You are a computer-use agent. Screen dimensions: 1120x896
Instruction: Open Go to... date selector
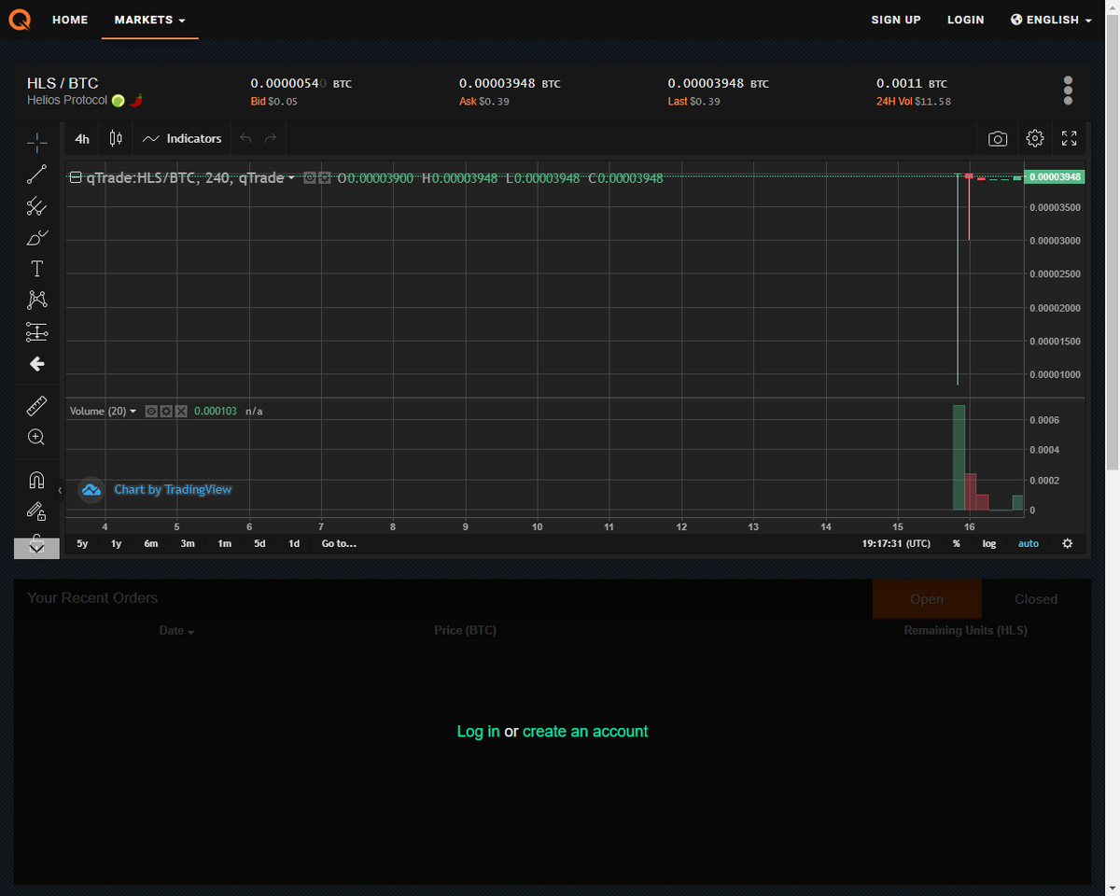point(339,543)
